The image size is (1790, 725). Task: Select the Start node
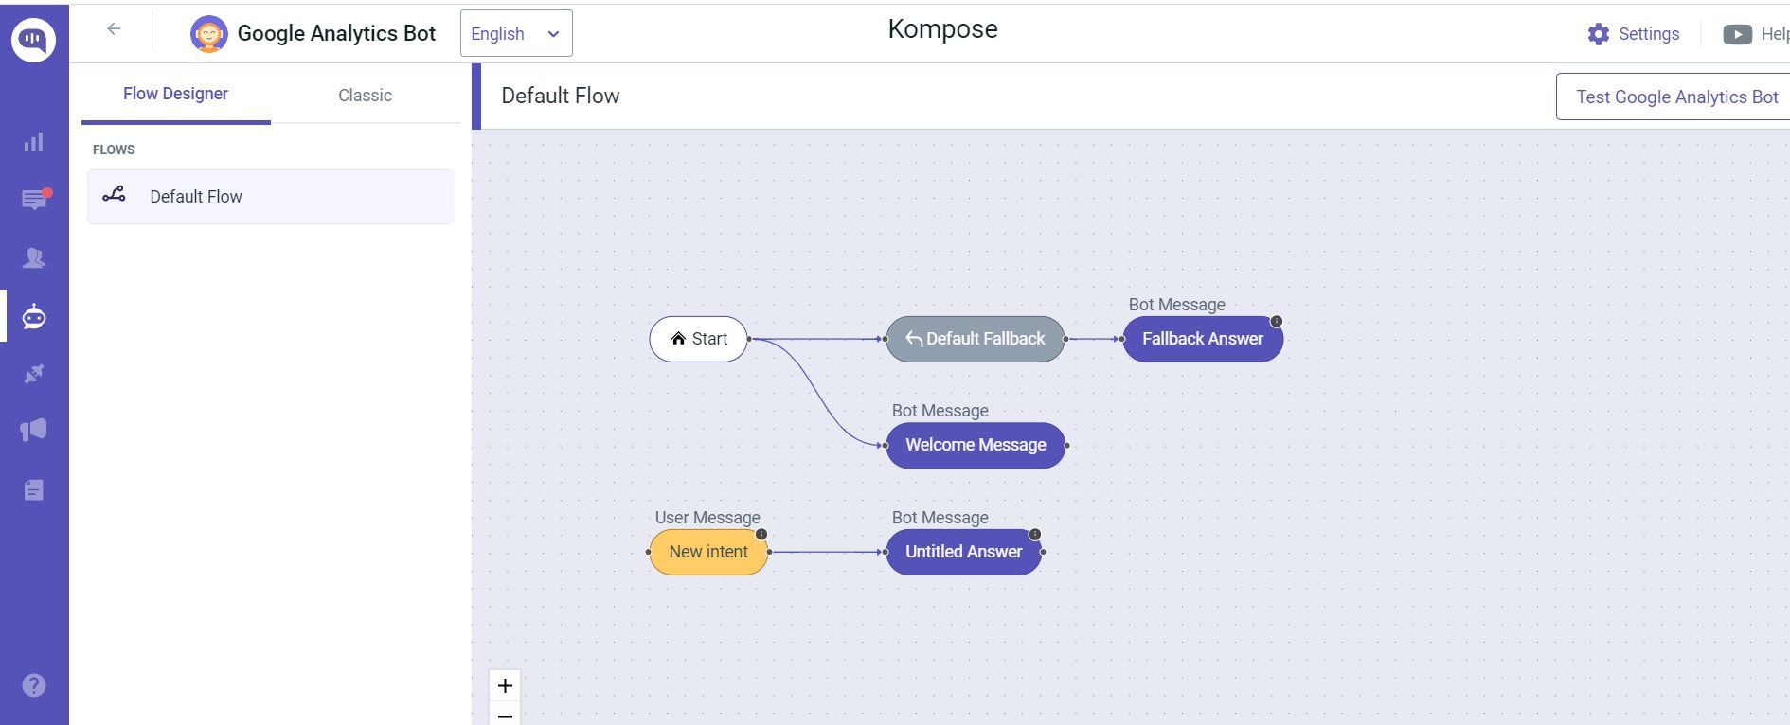click(x=699, y=339)
